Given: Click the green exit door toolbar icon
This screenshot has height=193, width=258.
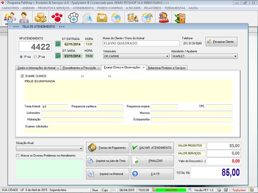Looking at the screenshot, I should pyautogui.click(x=180, y=17).
